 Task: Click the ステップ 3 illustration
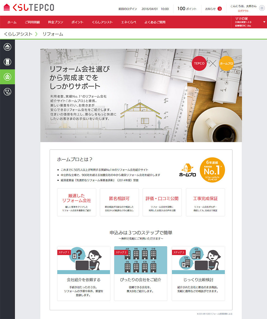point(198,260)
